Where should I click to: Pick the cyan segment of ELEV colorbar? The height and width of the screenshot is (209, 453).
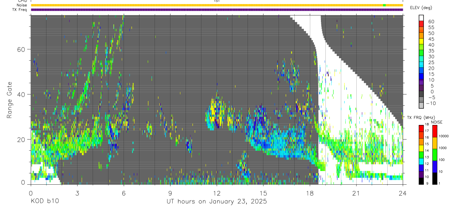click(x=421, y=64)
